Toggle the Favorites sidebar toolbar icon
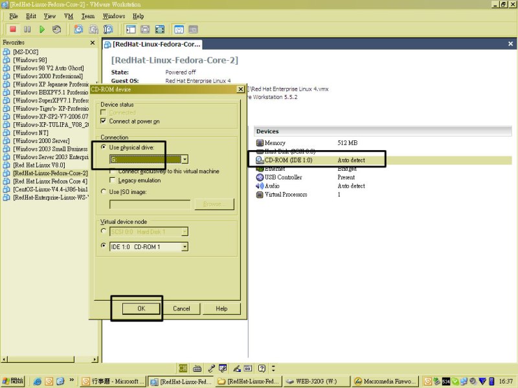The image size is (518, 388). 131,29
